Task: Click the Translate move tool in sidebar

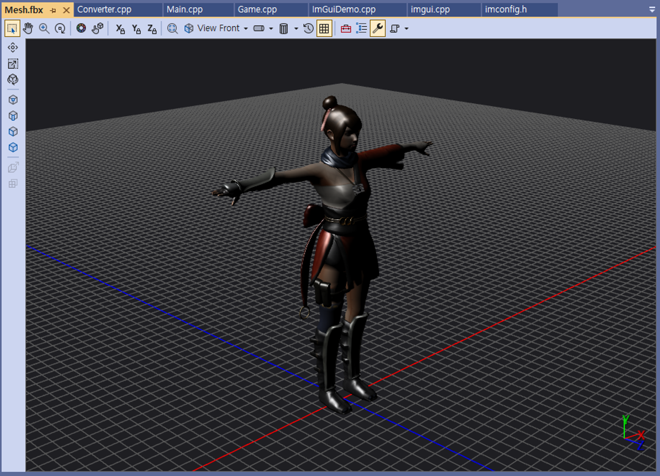Action: [x=13, y=48]
